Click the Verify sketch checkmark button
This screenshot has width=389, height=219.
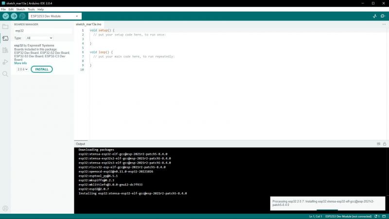point(6,16)
